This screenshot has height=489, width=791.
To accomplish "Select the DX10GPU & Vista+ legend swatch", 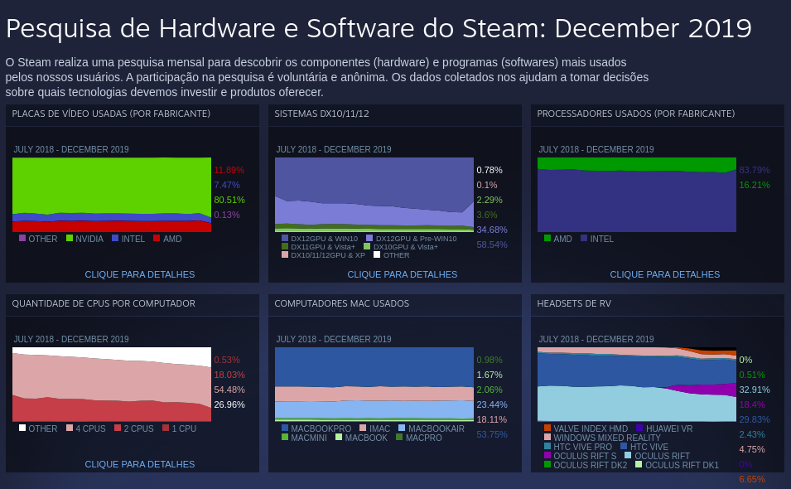I will coord(367,247).
